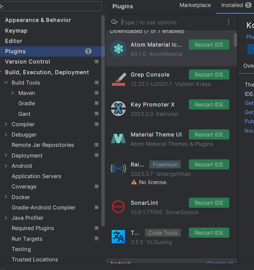Screen dimensions: 254x270
Task: Expand the Debugger settings node
Action: coord(6,135)
